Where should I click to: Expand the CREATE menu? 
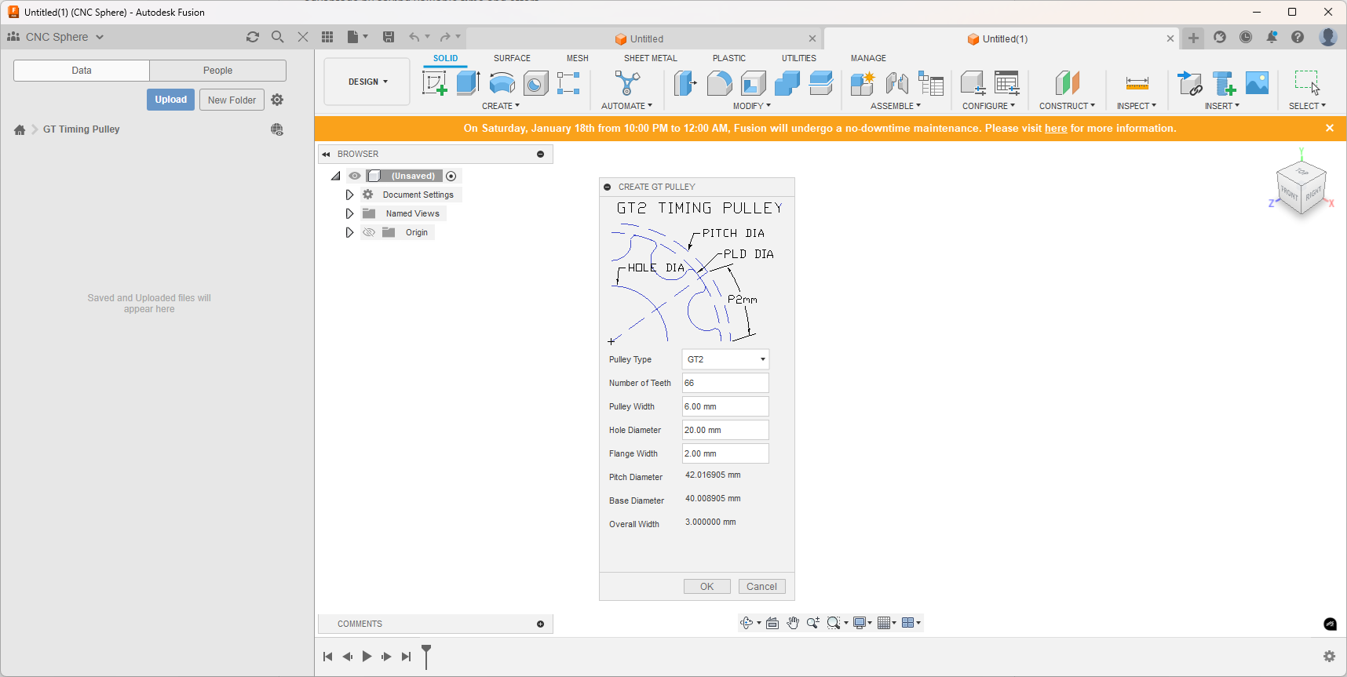[x=501, y=106]
